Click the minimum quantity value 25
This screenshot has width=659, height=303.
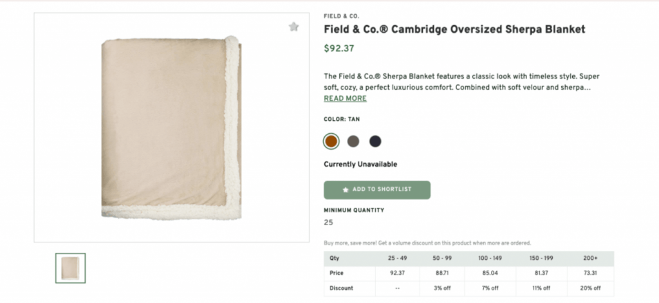point(328,223)
